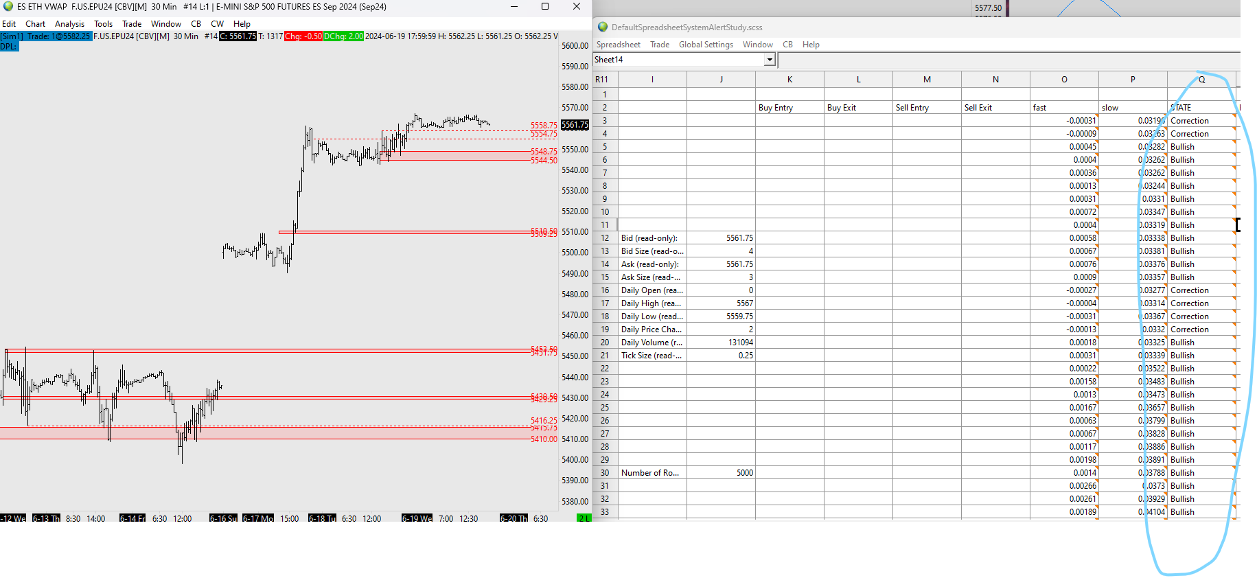Select the fast value 0.00189
1257x578 pixels.
pos(1064,512)
